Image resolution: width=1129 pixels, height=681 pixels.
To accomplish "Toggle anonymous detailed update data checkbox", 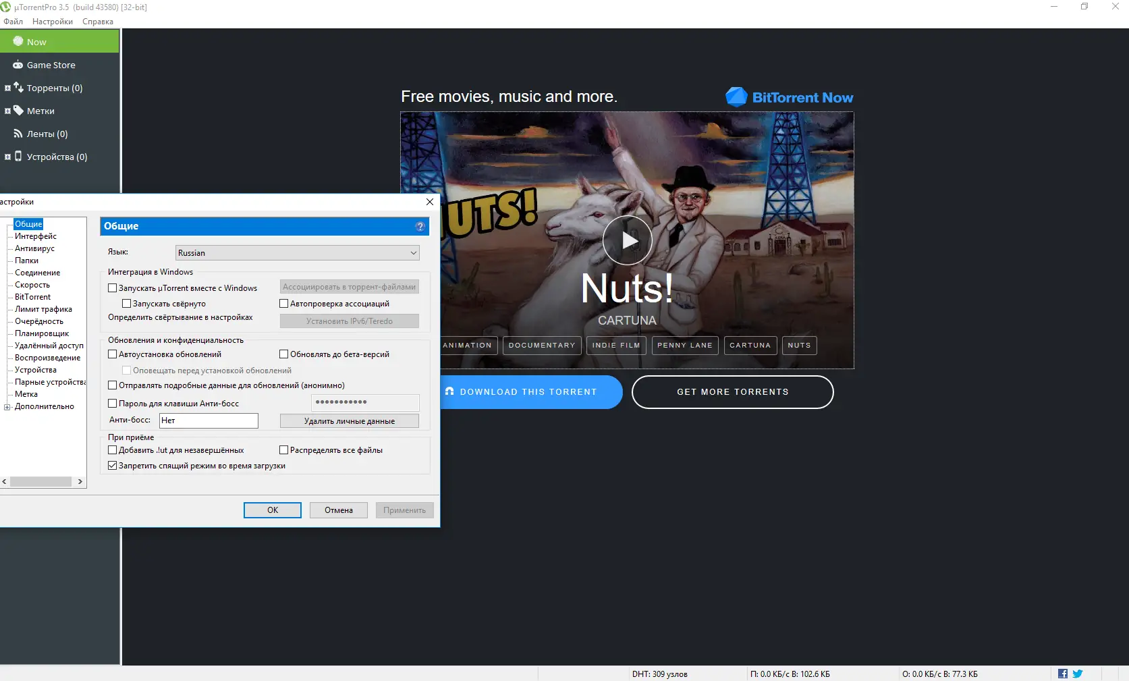I will [x=113, y=385].
